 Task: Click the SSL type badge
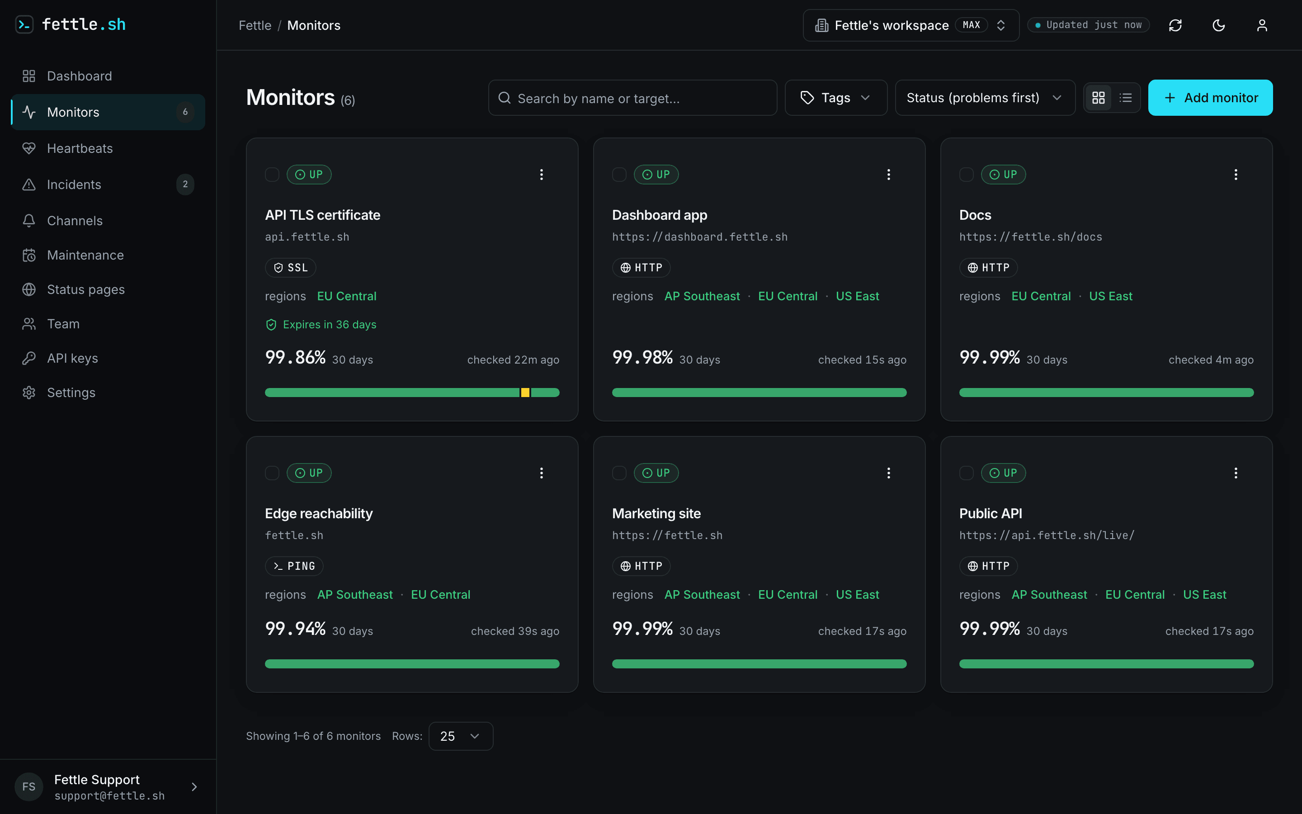pyautogui.click(x=291, y=268)
